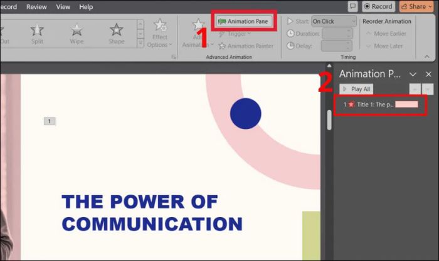Select the Shape animation effect
The height and width of the screenshot is (261, 439).
coord(116,34)
